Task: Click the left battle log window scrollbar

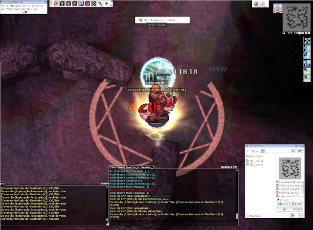Action: (x=107, y=204)
